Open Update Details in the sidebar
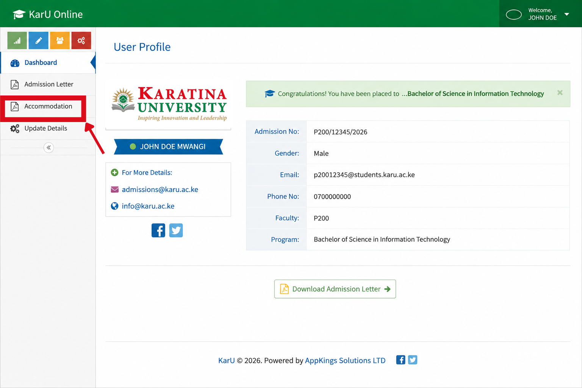 pyautogui.click(x=48, y=128)
